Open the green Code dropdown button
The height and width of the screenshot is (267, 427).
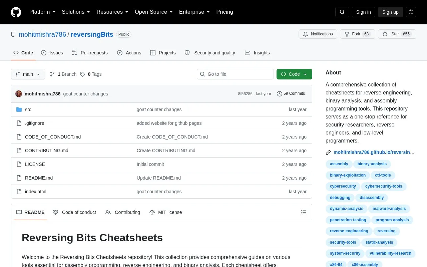pyautogui.click(x=294, y=74)
